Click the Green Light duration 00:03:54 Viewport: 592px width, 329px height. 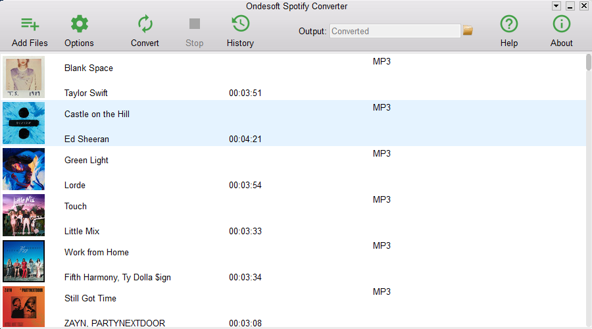tap(245, 185)
